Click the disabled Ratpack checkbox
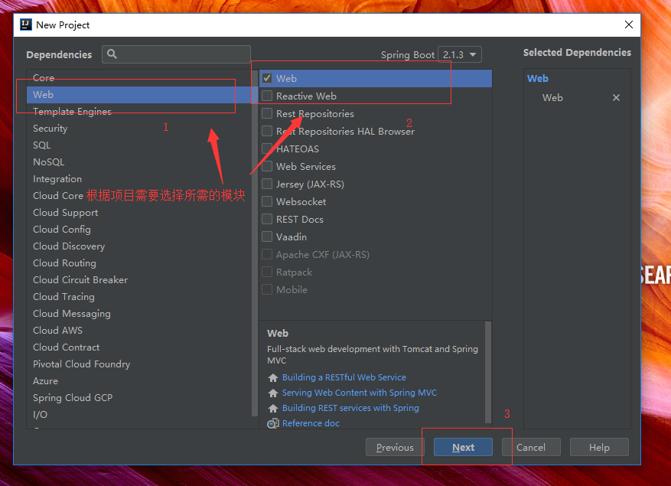 tap(267, 272)
